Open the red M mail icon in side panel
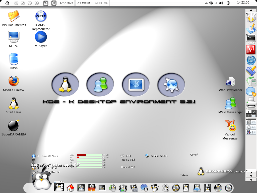The image size is (257, 193). pyautogui.click(x=251, y=50)
